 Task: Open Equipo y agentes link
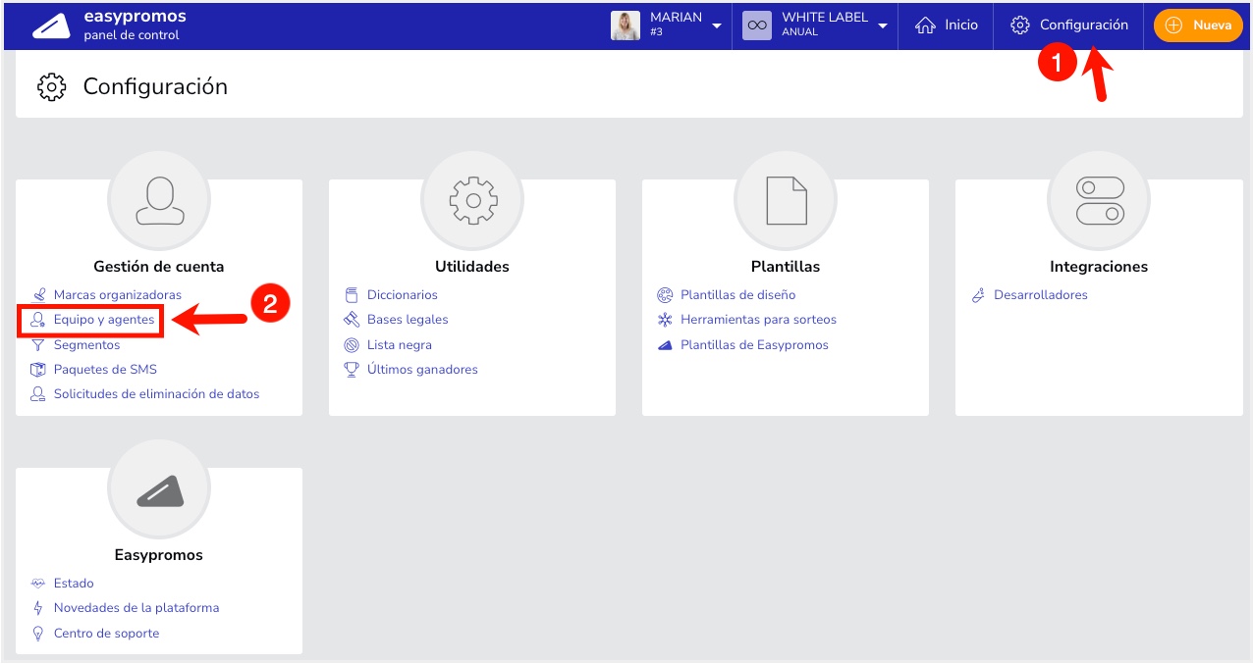coord(104,320)
